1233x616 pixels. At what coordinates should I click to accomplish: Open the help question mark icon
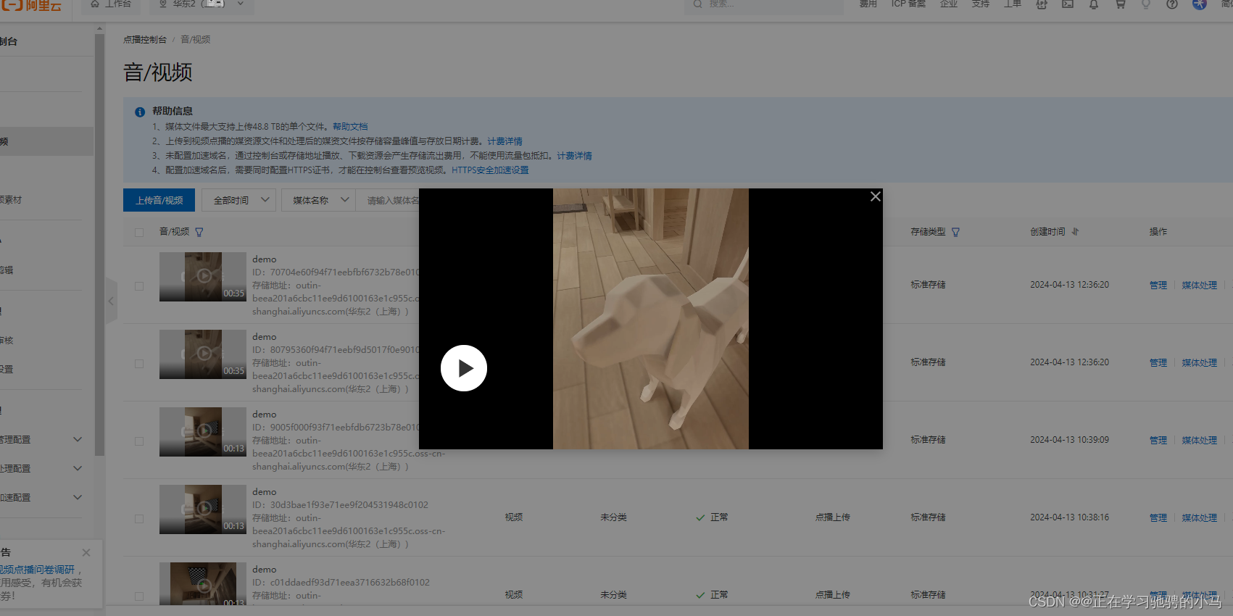coord(1172,4)
